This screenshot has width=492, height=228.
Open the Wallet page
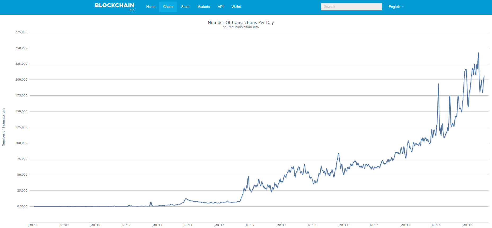pyautogui.click(x=236, y=7)
